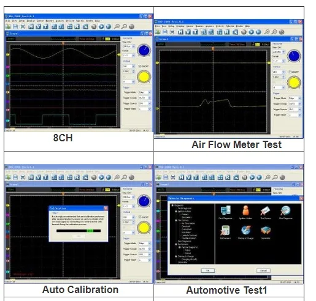Toggle ON/OFF checkbox in 8CH window
The height and width of the screenshot is (301, 316).
140,66
